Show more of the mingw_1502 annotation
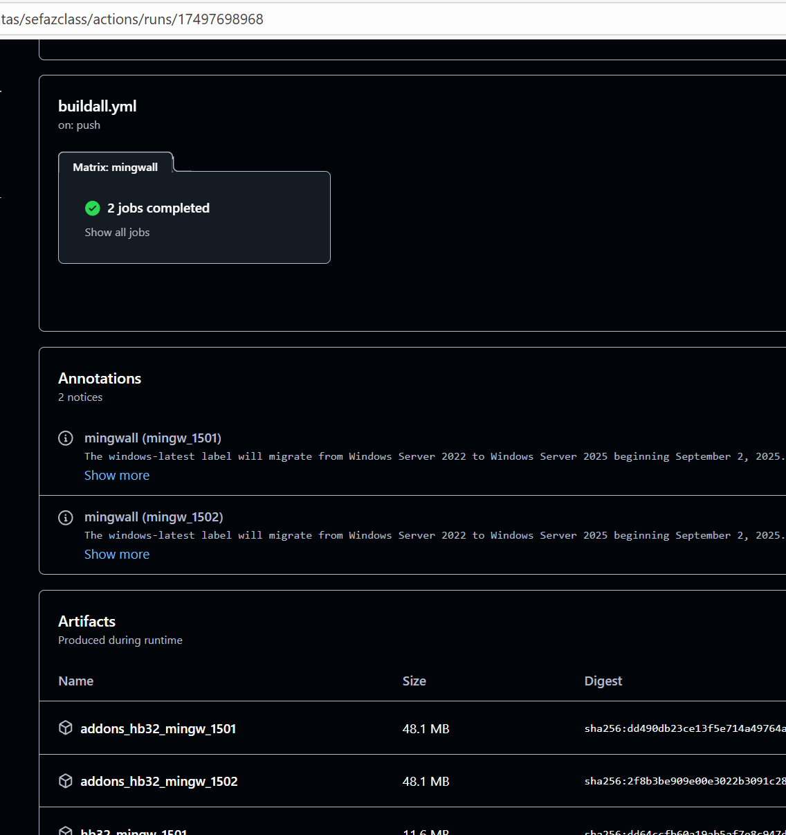 coord(117,555)
